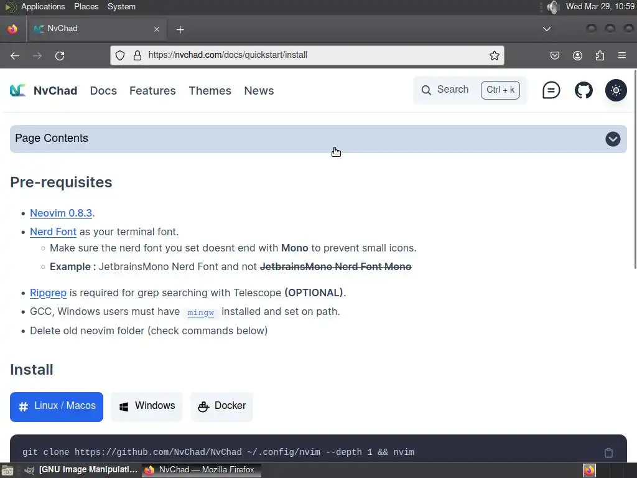
Task: Select the Linux / Macos install tab
Action: pos(57,406)
